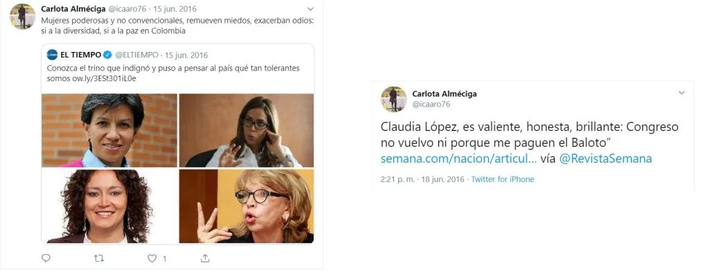
Task: Open the bottom-right photo of woman gesturing
Action: tap(246, 206)
